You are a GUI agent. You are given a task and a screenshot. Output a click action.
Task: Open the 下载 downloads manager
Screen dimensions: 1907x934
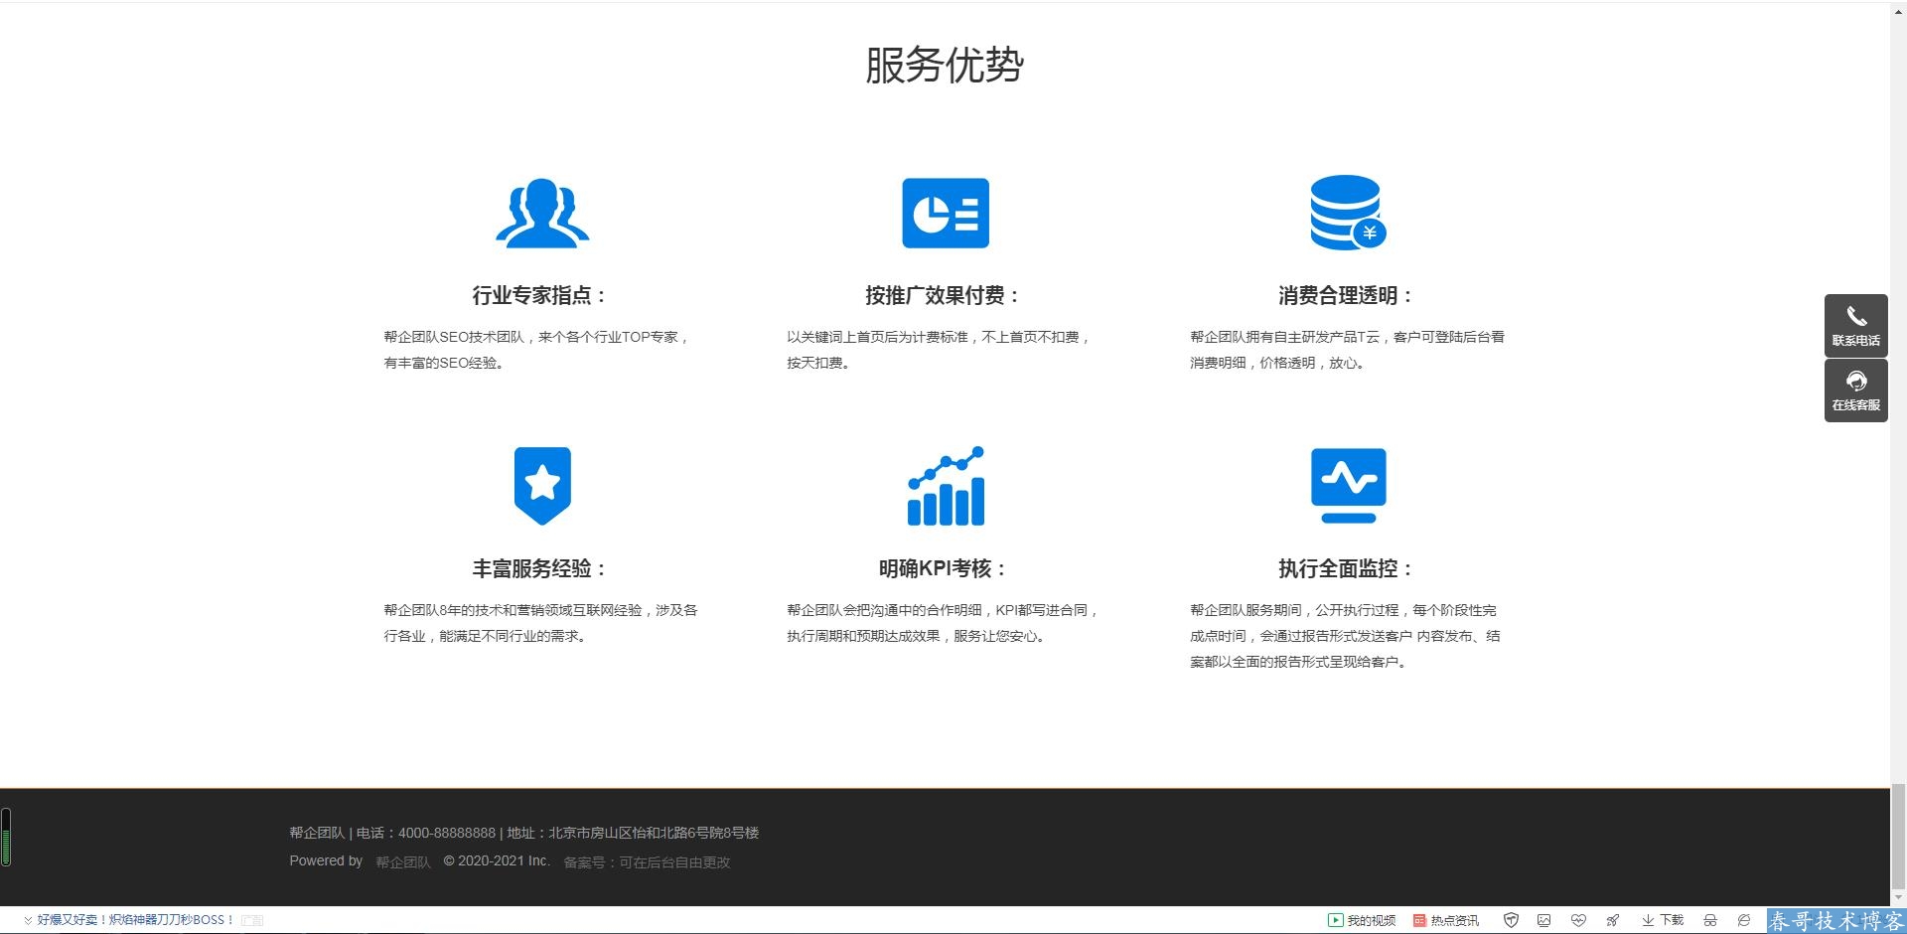pos(1663,920)
